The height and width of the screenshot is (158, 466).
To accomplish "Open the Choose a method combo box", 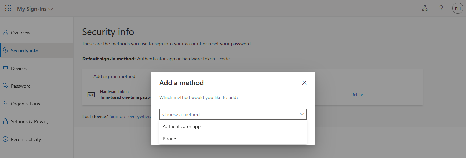I will 233,114.
